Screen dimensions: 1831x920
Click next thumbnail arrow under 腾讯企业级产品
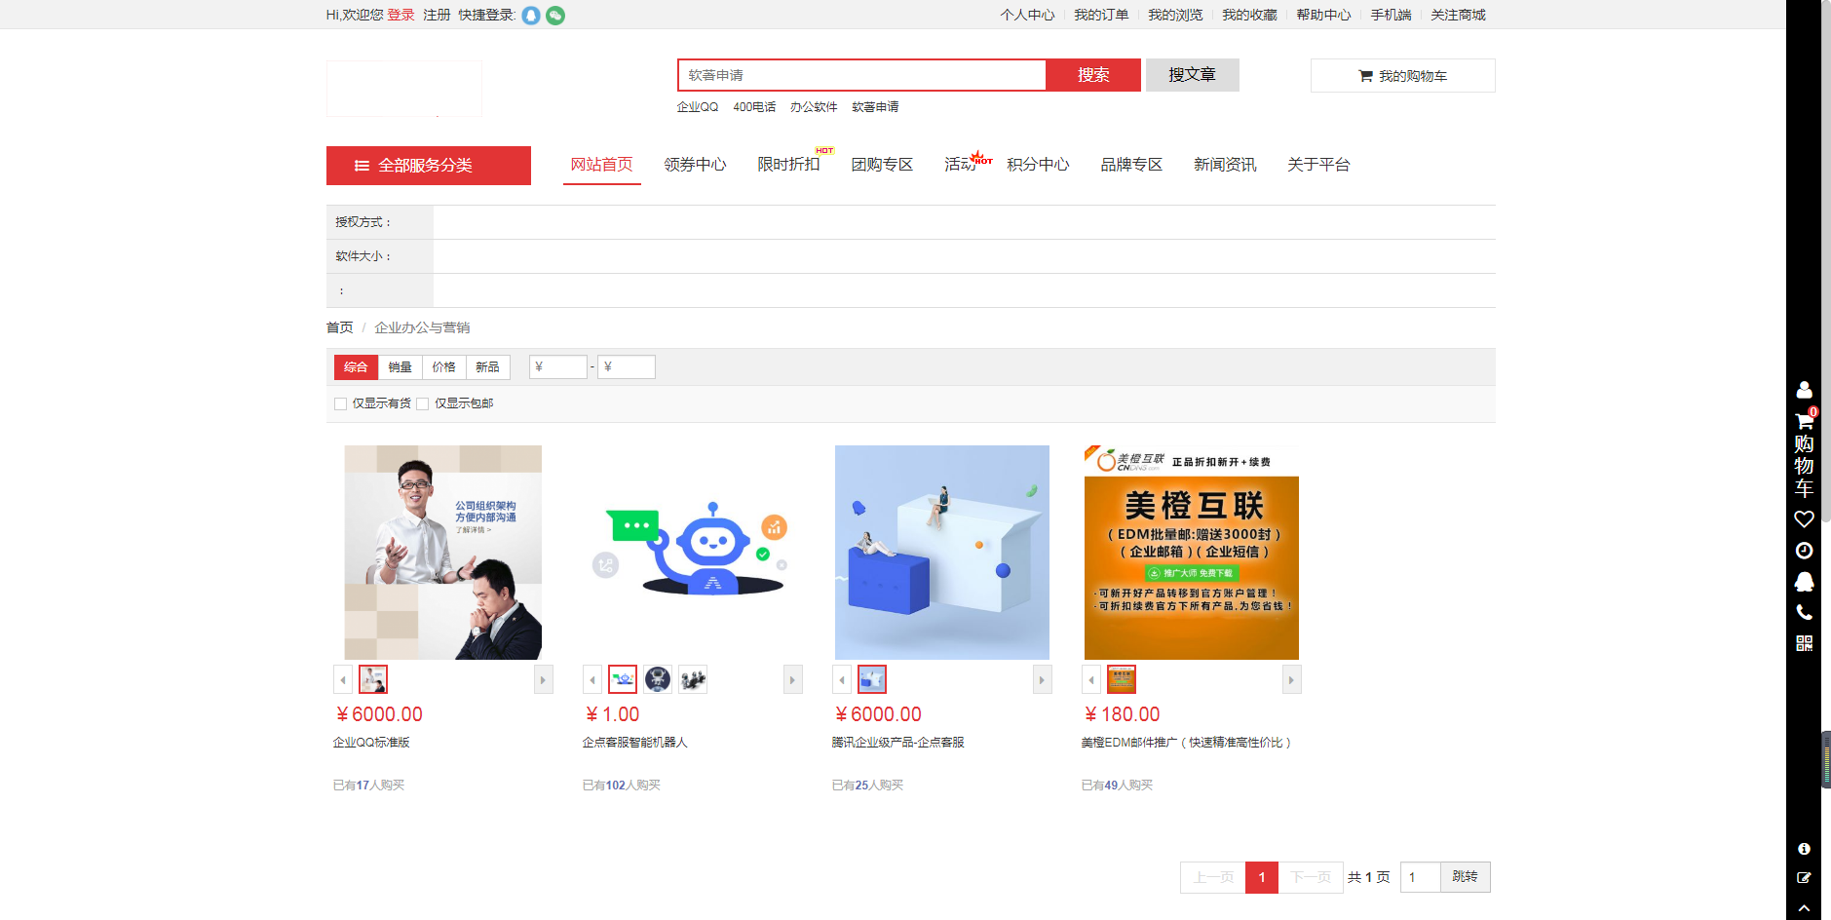pos(1043,679)
